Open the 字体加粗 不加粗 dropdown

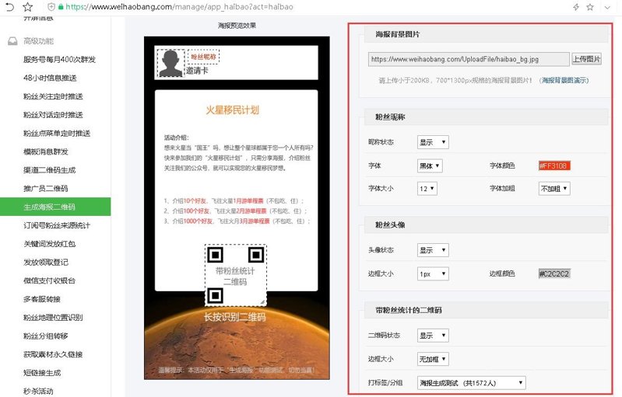point(554,189)
